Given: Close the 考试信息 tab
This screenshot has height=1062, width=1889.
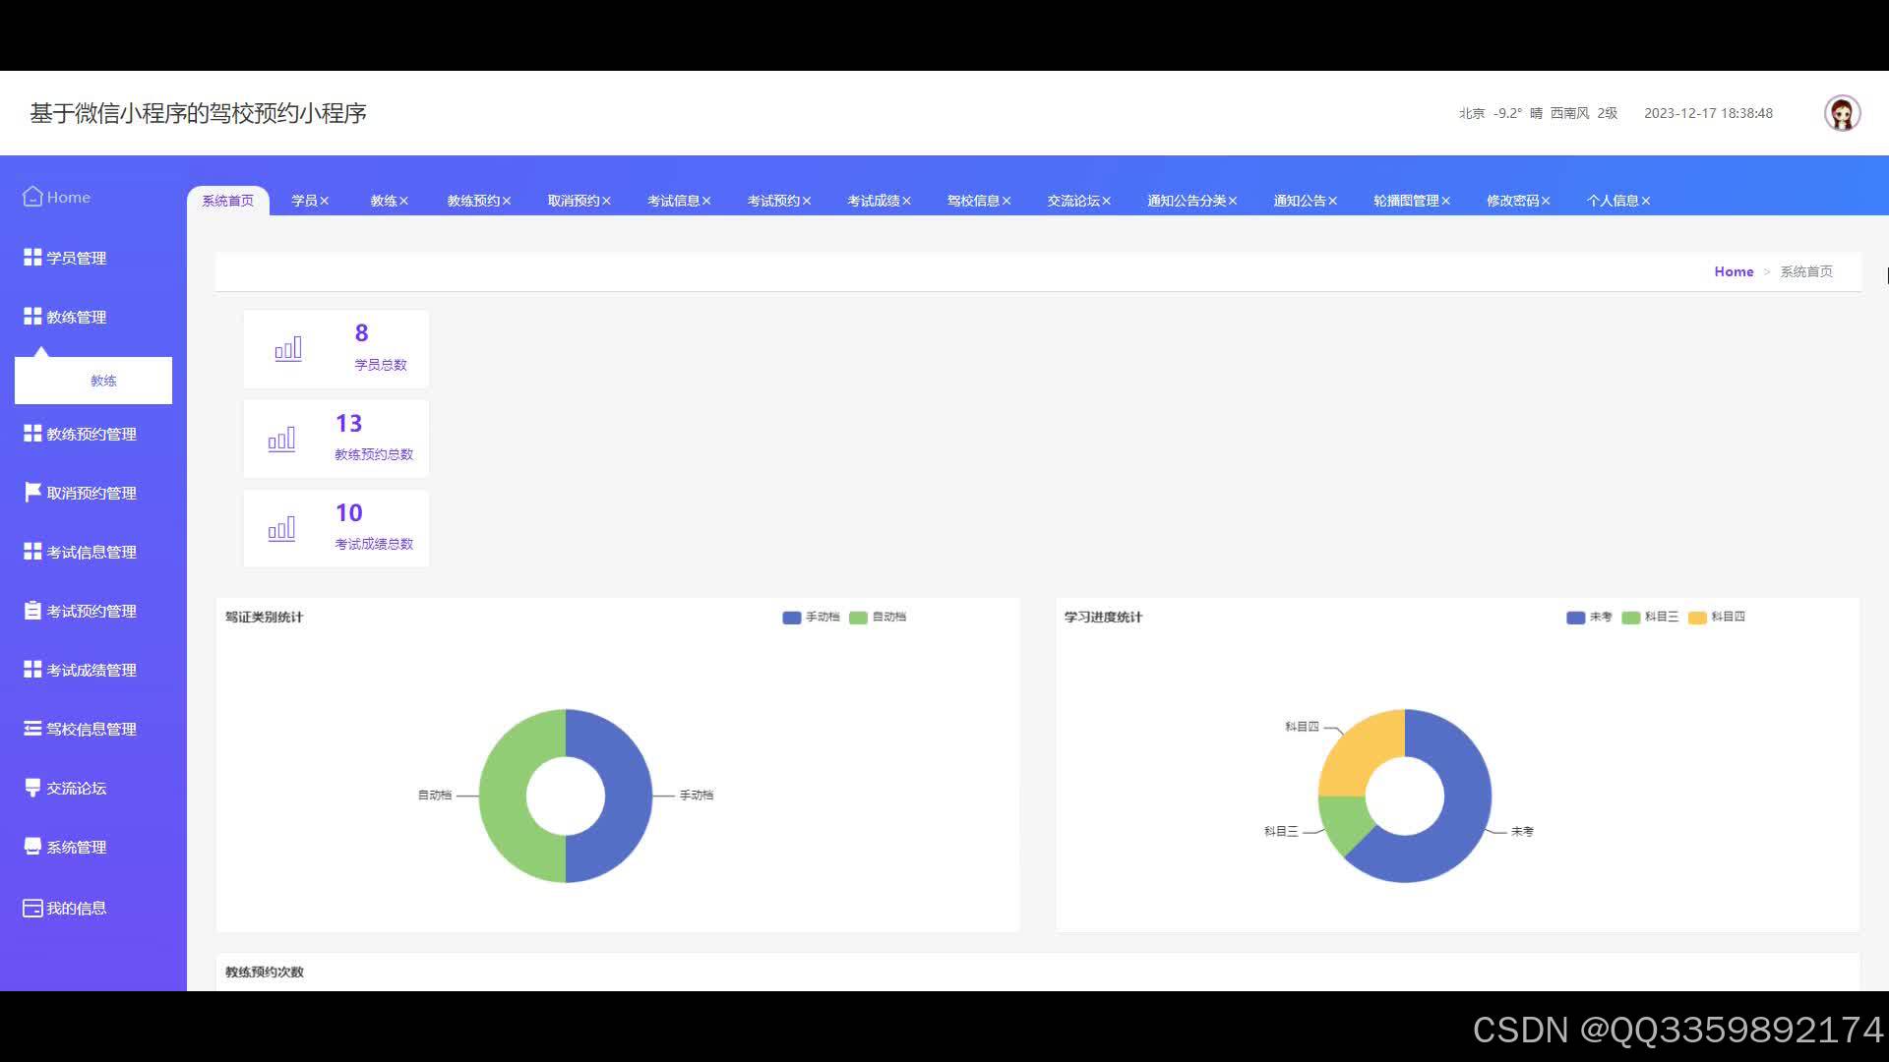Looking at the screenshot, I should click(706, 201).
